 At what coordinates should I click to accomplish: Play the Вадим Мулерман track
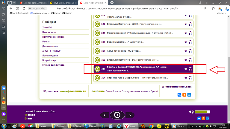point(97,42)
